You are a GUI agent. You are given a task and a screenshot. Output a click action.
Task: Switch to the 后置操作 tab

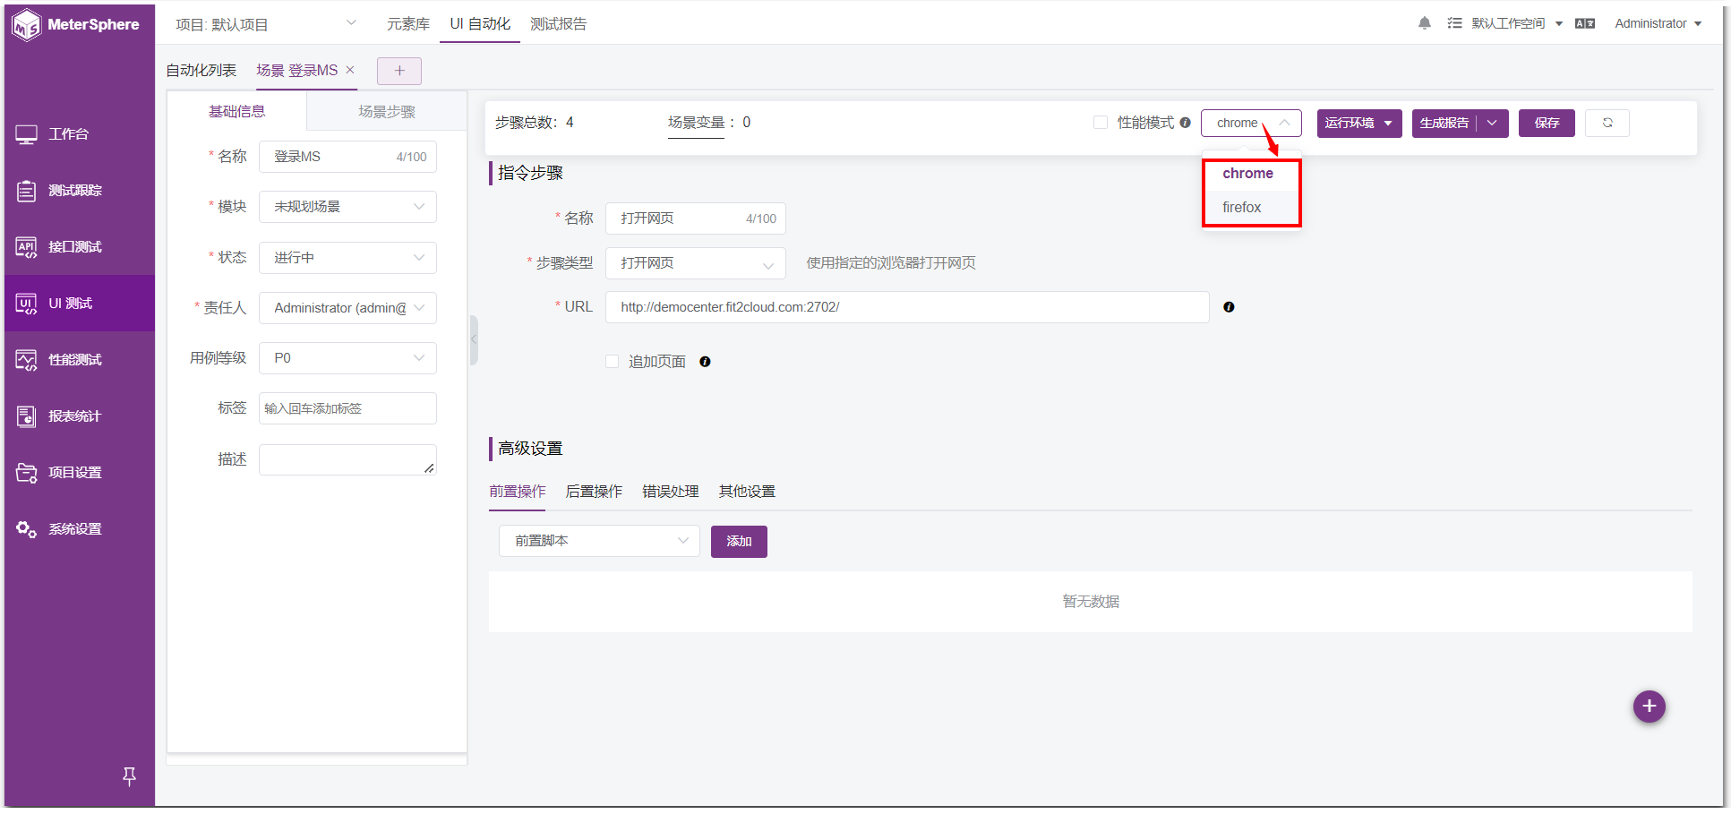(x=594, y=492)
